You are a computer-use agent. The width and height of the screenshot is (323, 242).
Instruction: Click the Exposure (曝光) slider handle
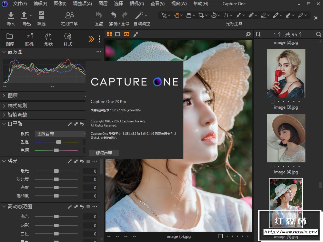point(56,171)
